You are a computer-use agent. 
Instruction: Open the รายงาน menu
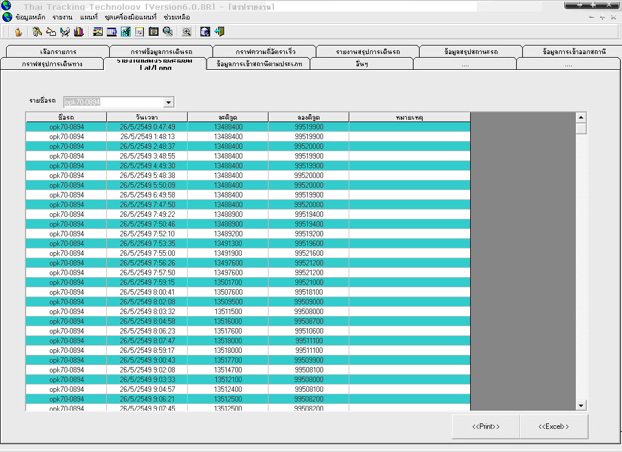tap(63, 17)
